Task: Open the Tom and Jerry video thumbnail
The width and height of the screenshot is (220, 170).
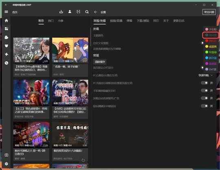Action: point(70,50)
